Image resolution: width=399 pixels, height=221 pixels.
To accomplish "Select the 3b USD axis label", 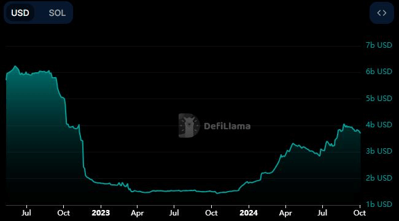I will 379,151.
